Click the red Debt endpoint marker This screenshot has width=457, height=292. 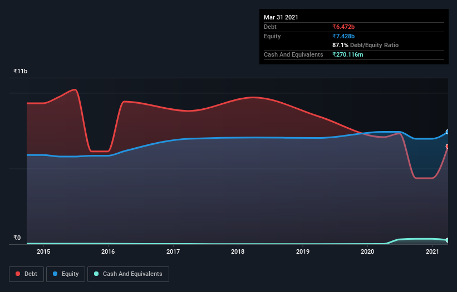pos(448,147)
